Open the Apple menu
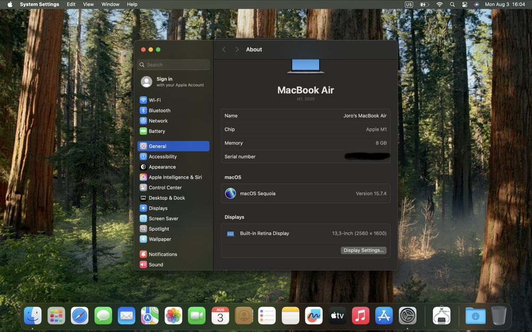 (x=10, y=4)
